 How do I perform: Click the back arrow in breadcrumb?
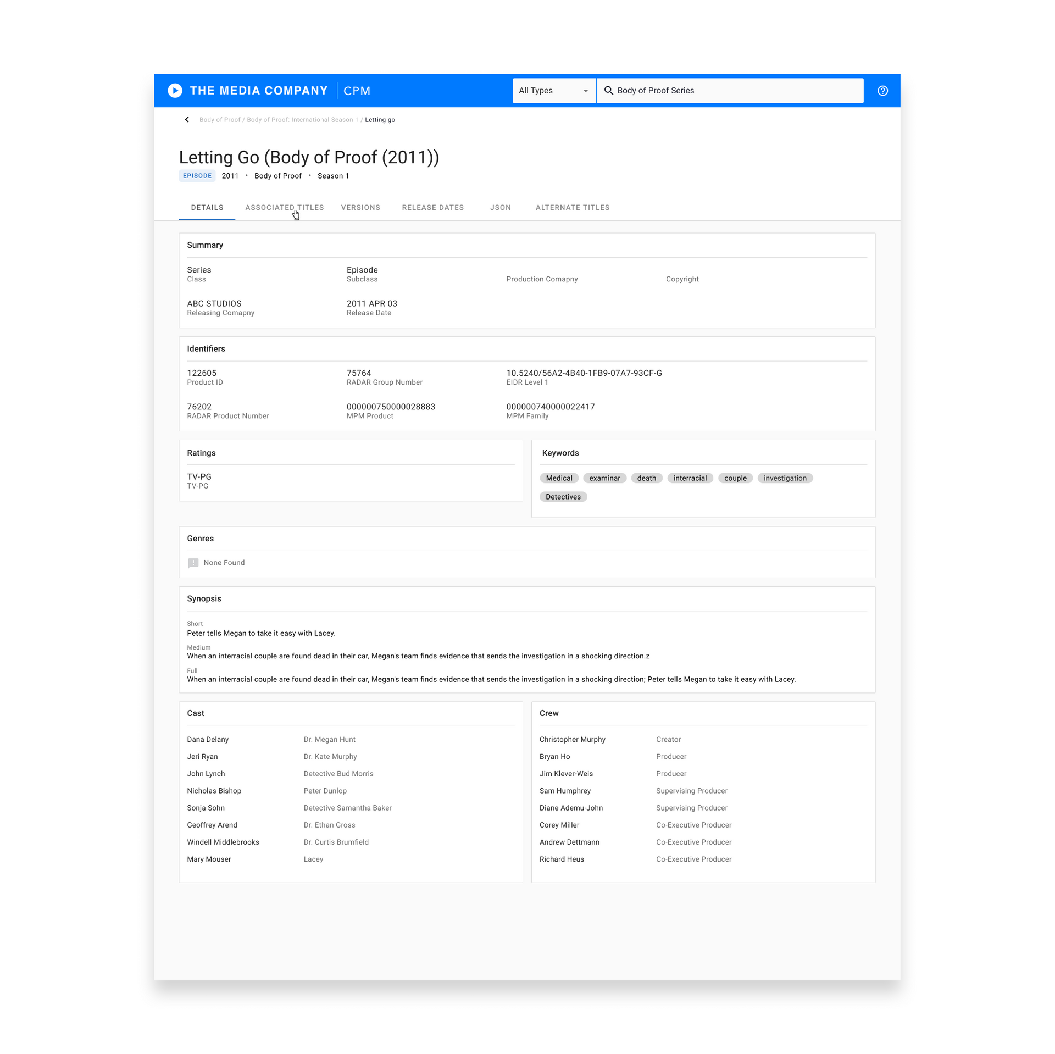point(187,120)
